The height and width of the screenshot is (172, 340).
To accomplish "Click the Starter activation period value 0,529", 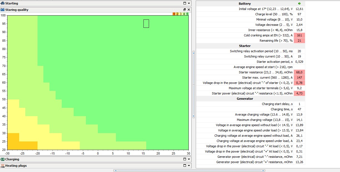I will [299, 62].
